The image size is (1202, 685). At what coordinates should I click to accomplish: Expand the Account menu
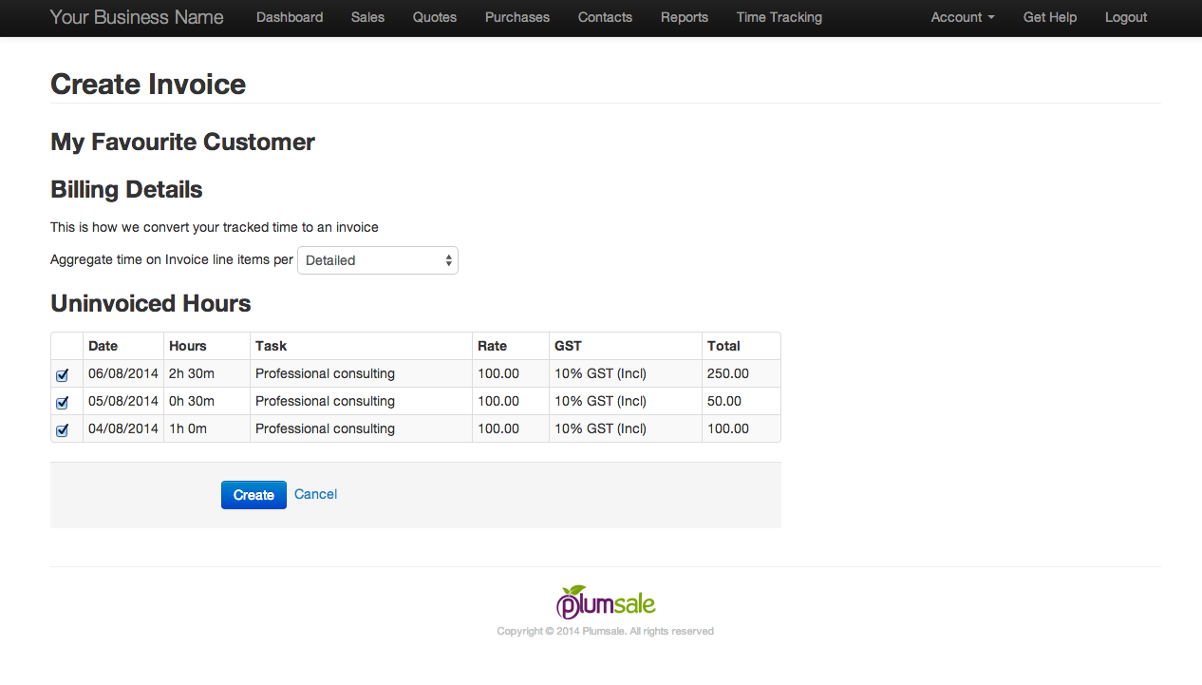pos(962,17)
